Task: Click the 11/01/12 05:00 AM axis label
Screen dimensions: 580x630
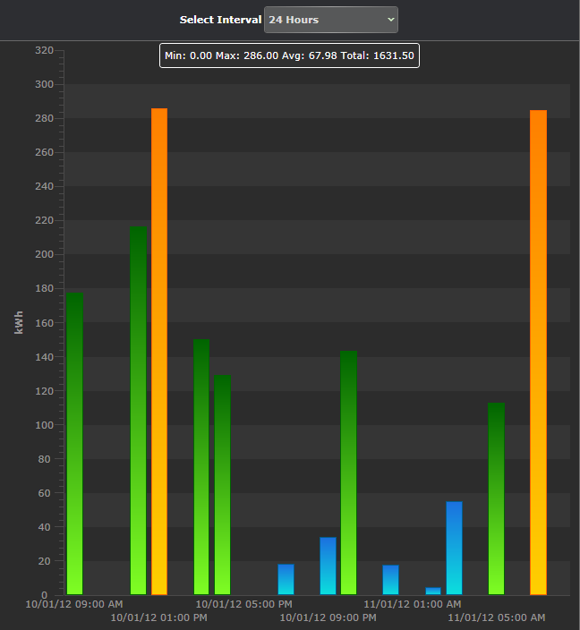Action: pyautogui.click(x=497, y=617)
